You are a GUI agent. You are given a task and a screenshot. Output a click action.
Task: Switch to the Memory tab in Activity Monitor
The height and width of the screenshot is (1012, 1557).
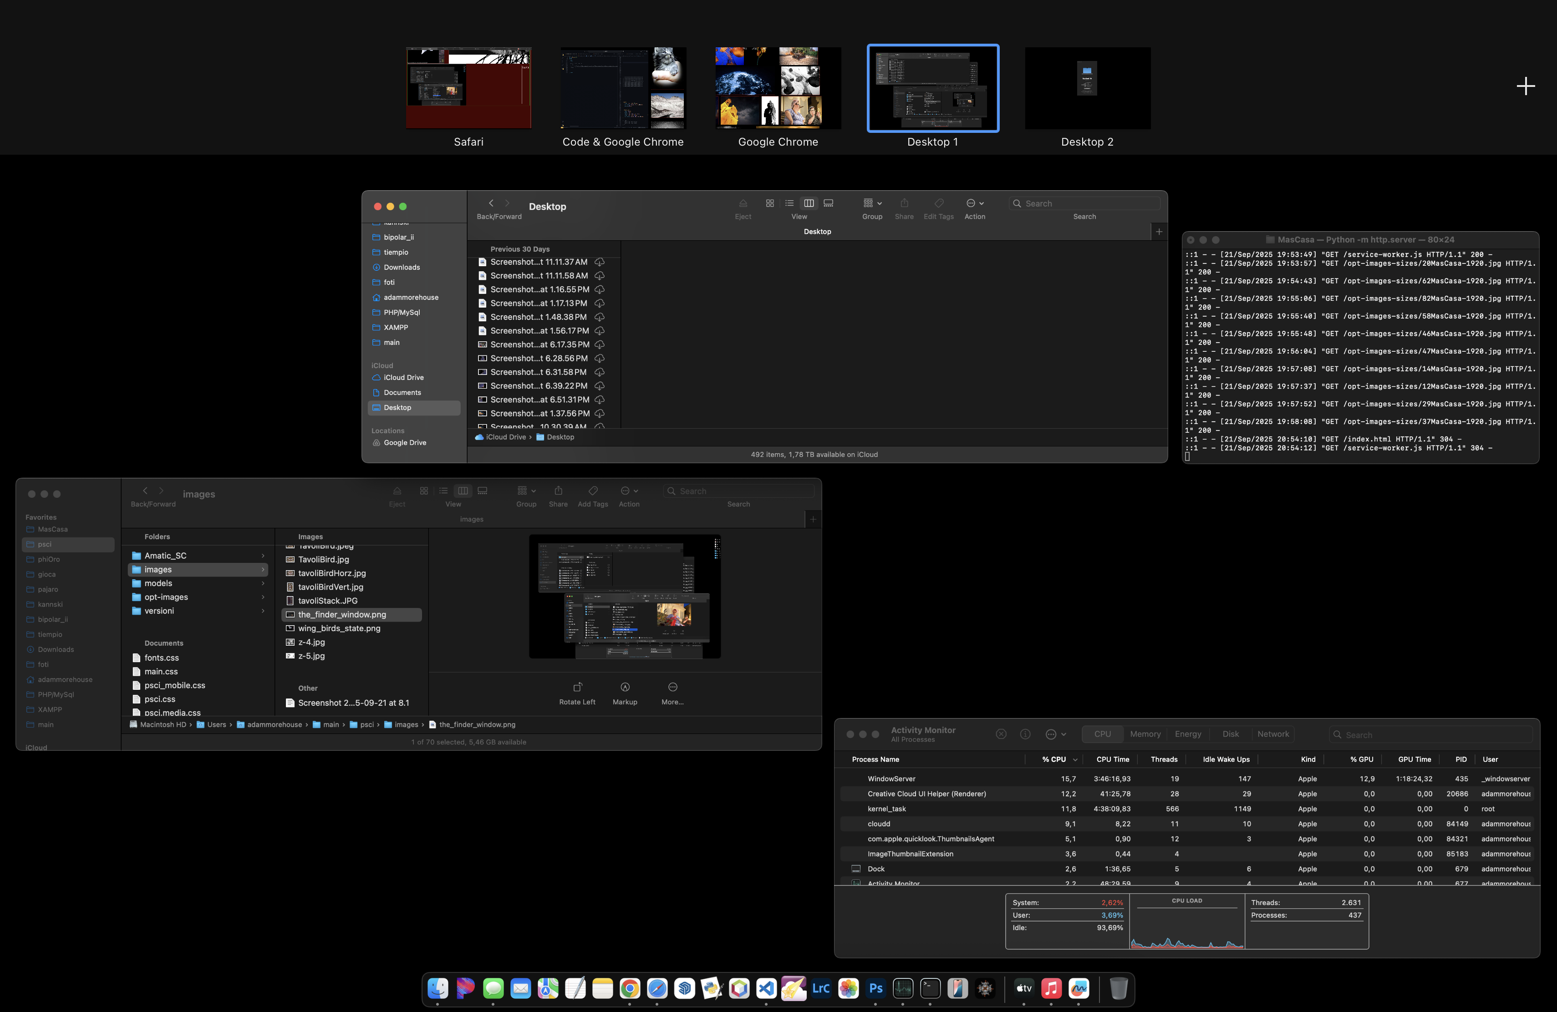click(1145, 734)
